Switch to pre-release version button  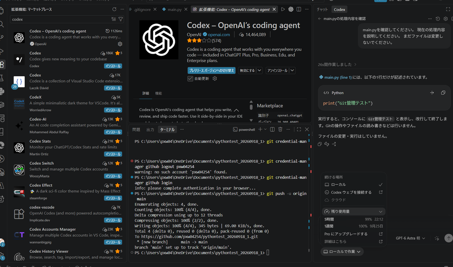point(211,70)
